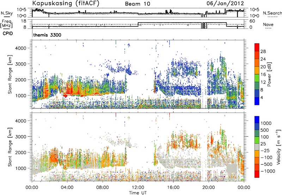Click the '24' label on Power color bar

263,59
